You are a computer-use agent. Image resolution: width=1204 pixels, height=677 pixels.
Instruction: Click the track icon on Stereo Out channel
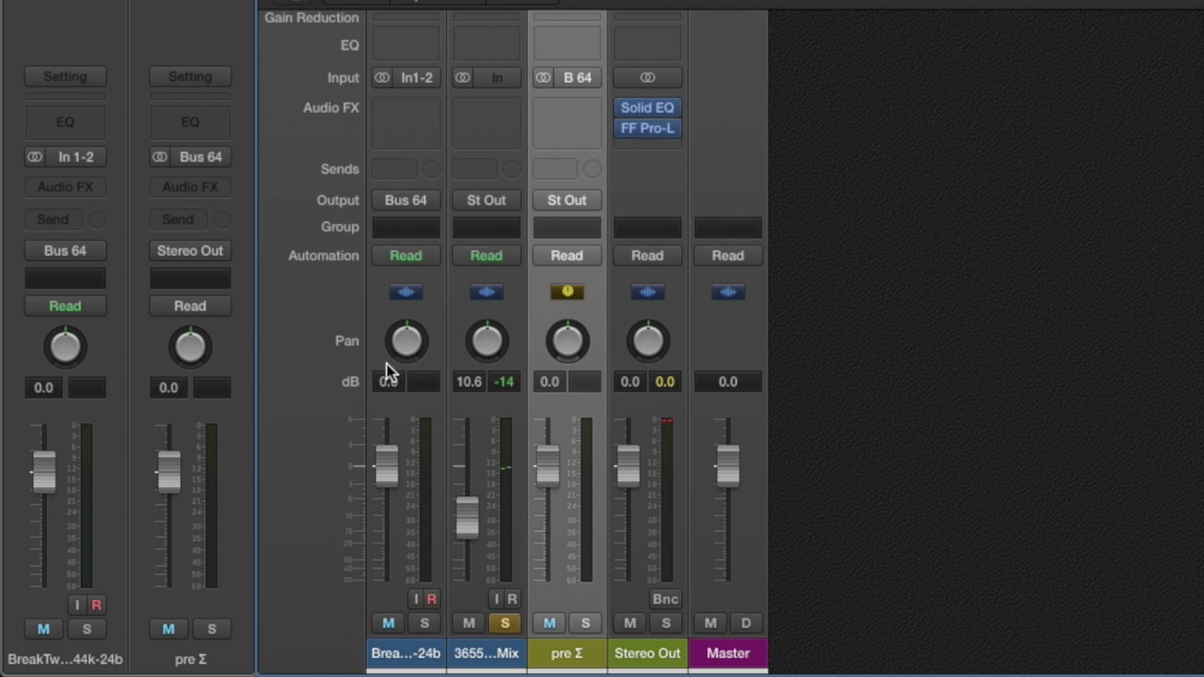pyautogui.click(x=647, y=292)
